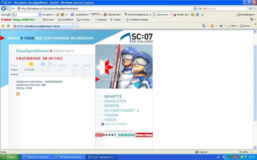Switch to the SC:07 Rennläufer browser tab
257x160 pixels.
click(x=43, y=26)
